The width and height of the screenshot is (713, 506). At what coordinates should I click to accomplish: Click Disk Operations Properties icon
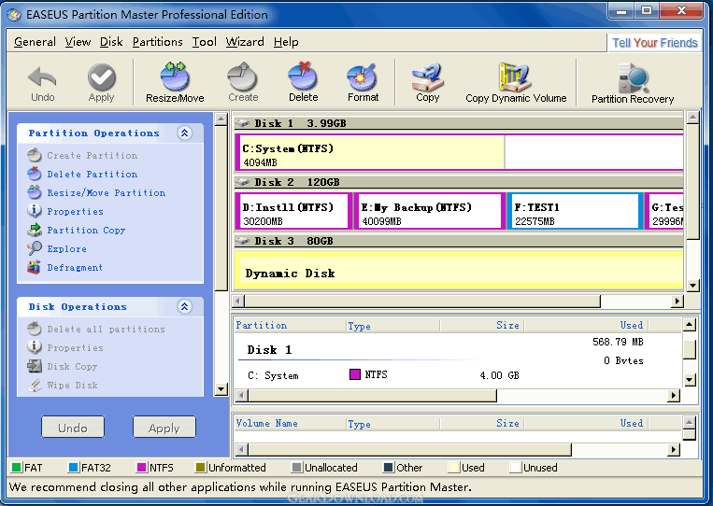(34, 347)
